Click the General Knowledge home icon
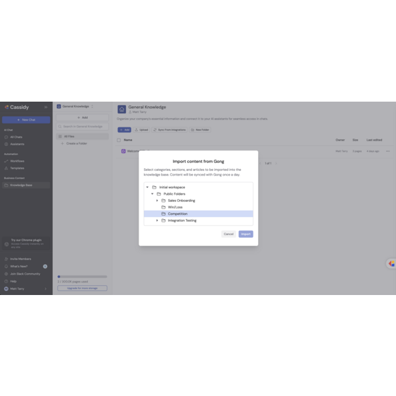 coord(122,109)
